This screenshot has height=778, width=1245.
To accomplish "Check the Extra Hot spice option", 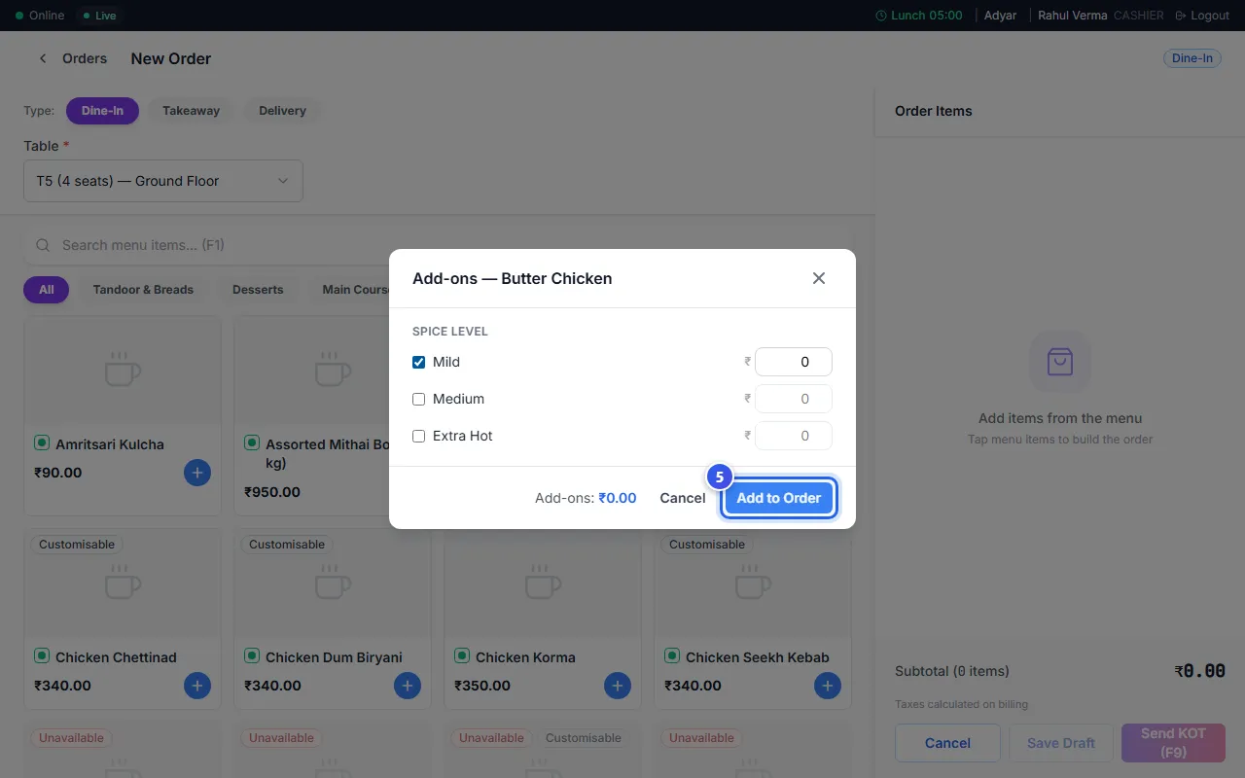I will point(419,436).
